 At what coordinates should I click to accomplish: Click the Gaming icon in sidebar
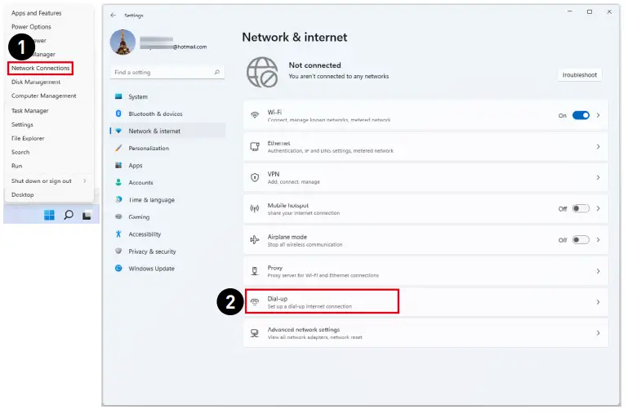118,217
